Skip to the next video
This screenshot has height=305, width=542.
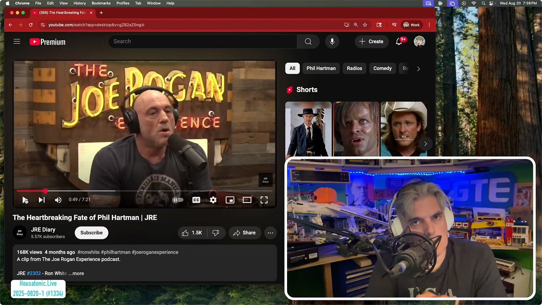41,200
